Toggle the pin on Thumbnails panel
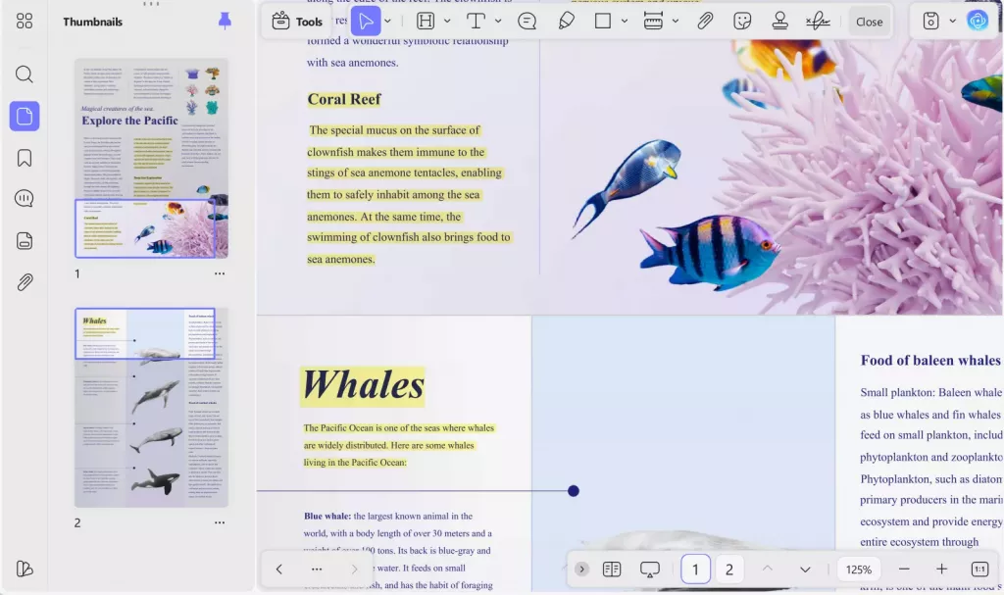 click(225, 21)
